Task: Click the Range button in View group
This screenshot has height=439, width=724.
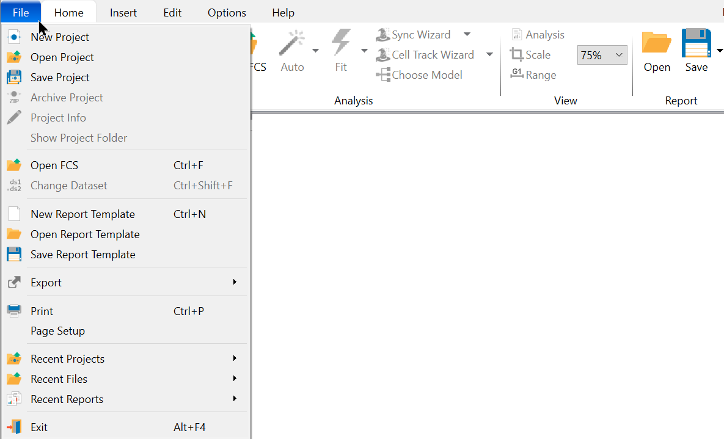Action: tap(533, 75)
